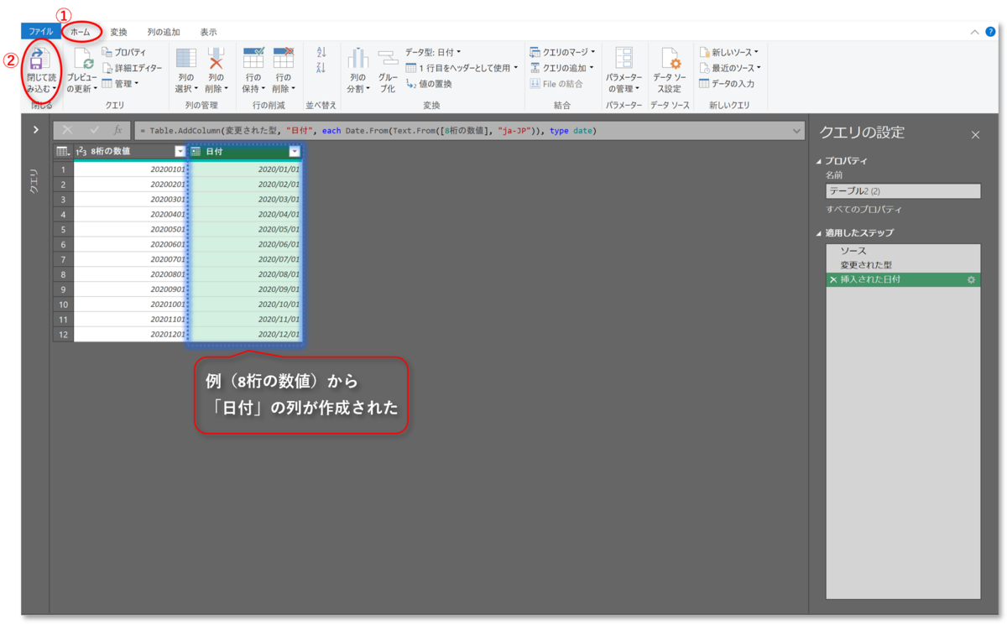Image resolution: width=1007 pixels, height=625 pixels.
Task: Switch to the 表示 tab
Action: (208, 32)
